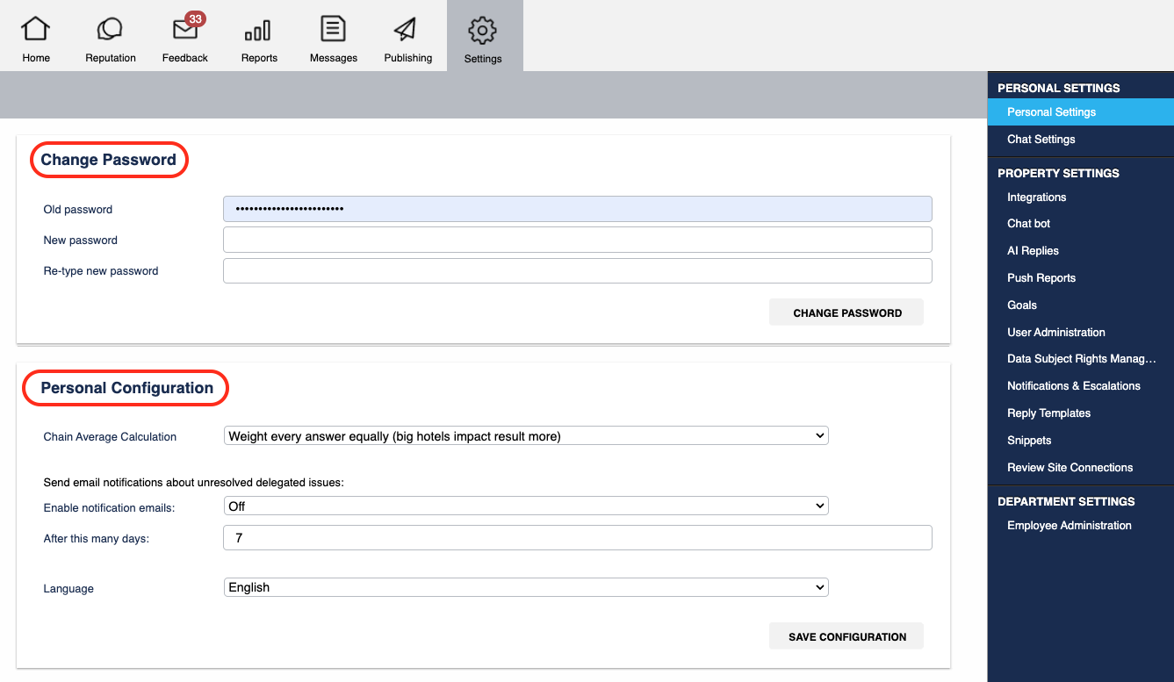1174x682 pixels.
Task: Click the After this many days label
Action: [96, 539]
